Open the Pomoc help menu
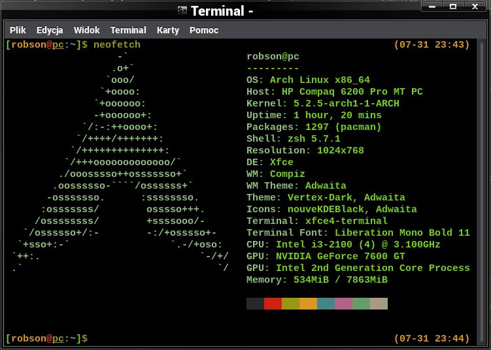This screenshot has height=350, width=491. click(204, 30)
